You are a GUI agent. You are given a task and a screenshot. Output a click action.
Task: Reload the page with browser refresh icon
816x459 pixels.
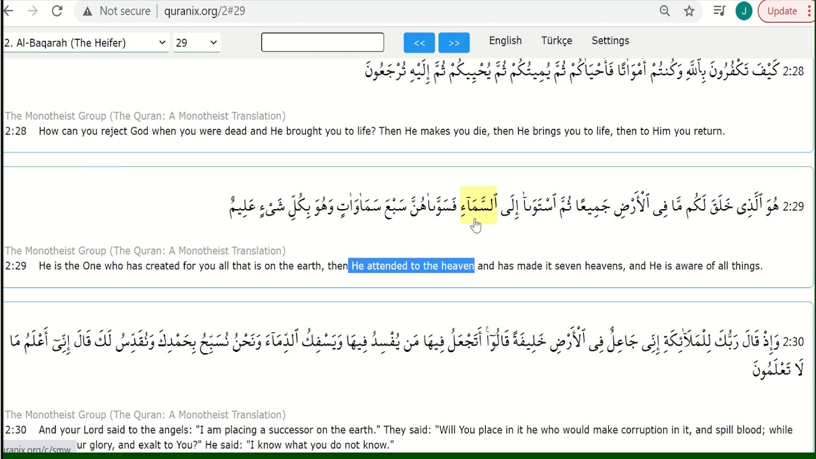[57, 11]
